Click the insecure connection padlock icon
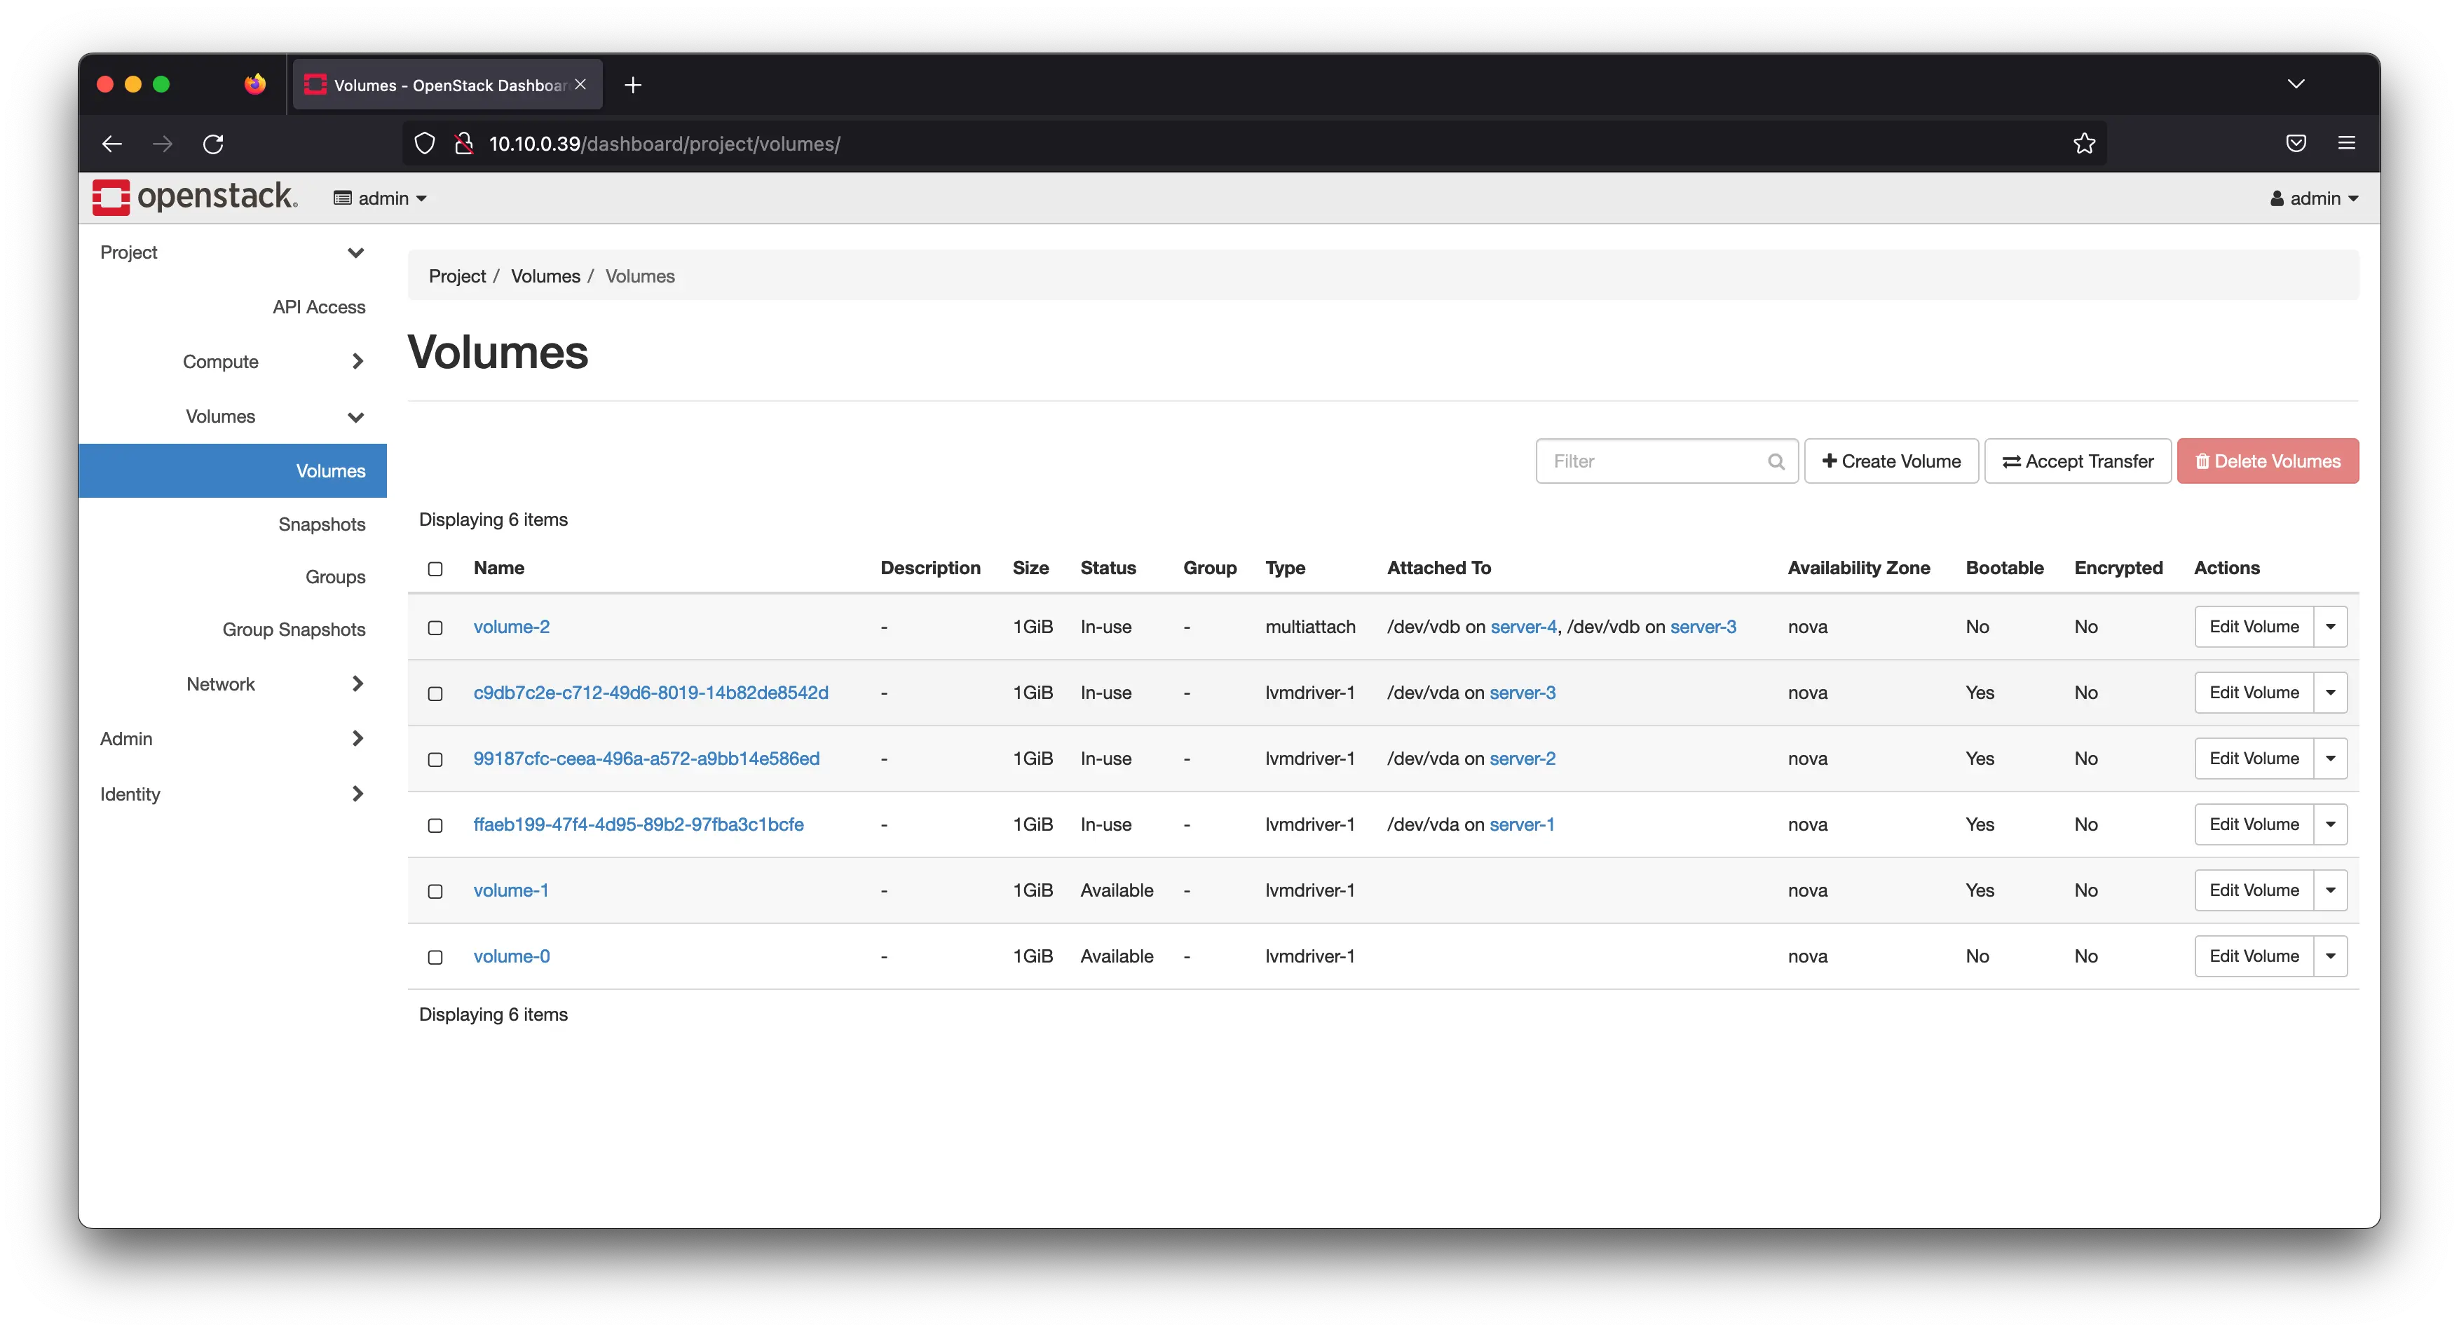Screen dimensions: 2459x1332 464,143
